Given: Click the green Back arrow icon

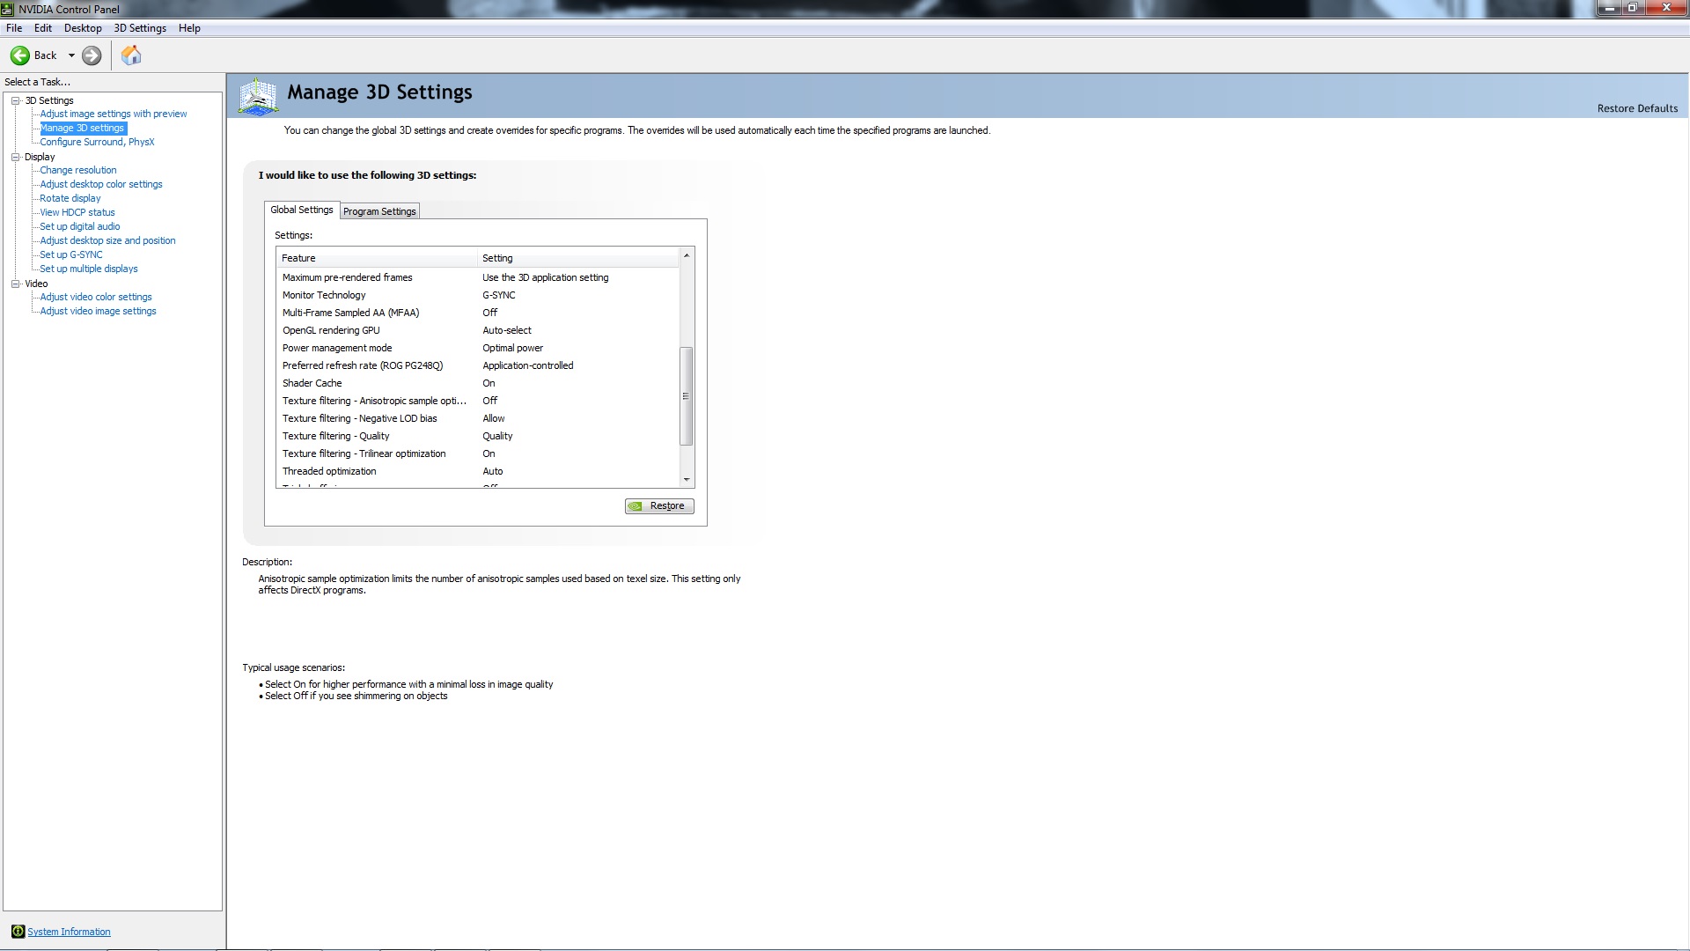Looking at the screenshot, I should (20, 55).
